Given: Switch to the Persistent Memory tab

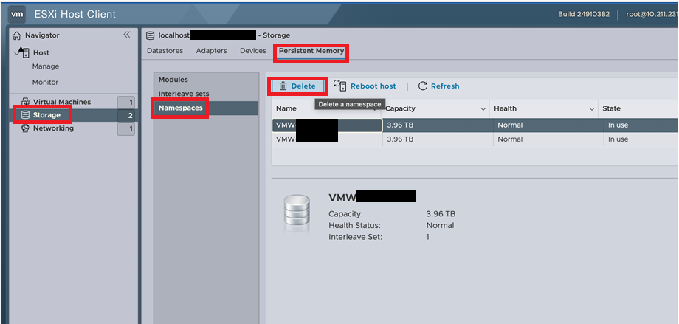Looking at the screenshot, I should click(311, 51).
